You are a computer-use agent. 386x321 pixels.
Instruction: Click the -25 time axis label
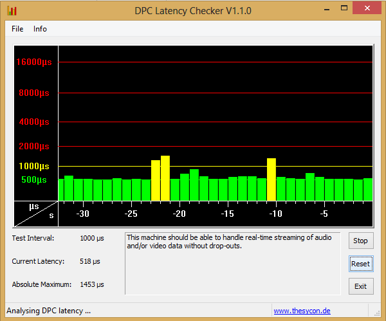tap(131, 214)
